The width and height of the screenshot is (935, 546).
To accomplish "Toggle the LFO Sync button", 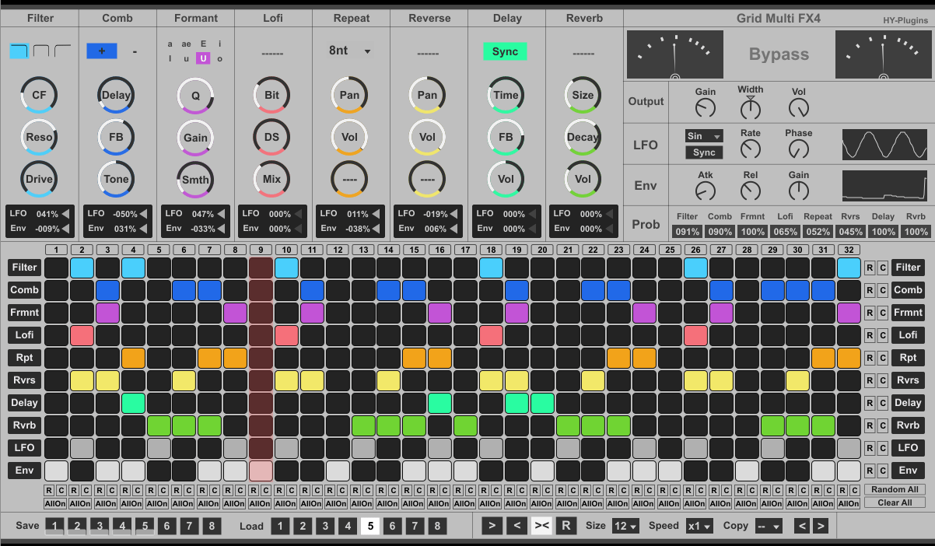I will (x=704, y=152).
